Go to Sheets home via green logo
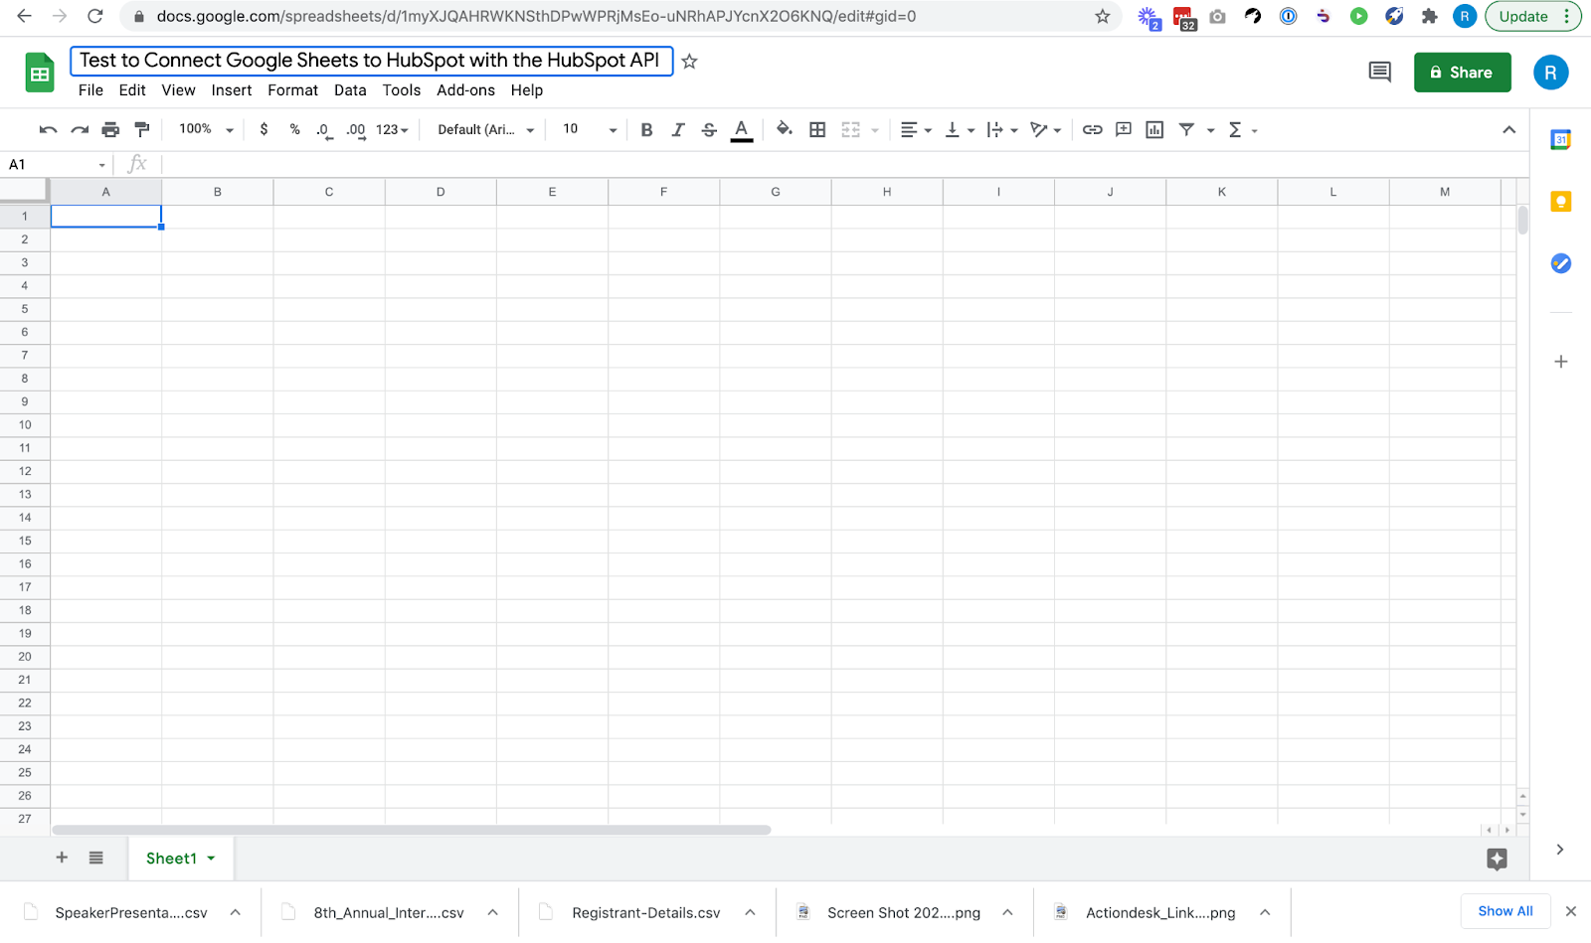This screenshot has width=1591, height=943. [x=40, y=73]
